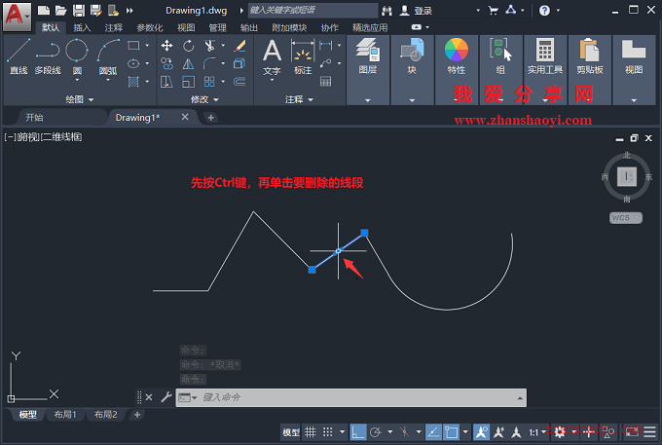Toggle snap mode dots in status bar
Screen dimensions: 662x445
[x=328, y=432]
